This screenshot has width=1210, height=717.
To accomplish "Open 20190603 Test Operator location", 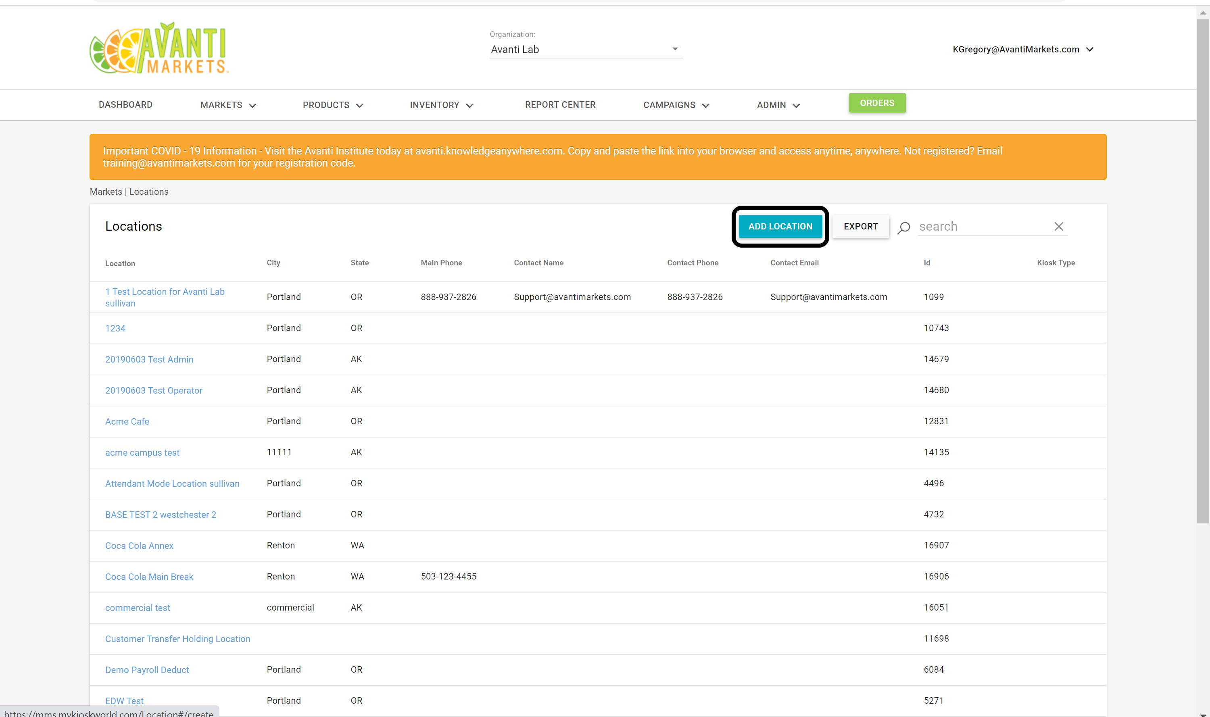I will click(x=154, y=390).
